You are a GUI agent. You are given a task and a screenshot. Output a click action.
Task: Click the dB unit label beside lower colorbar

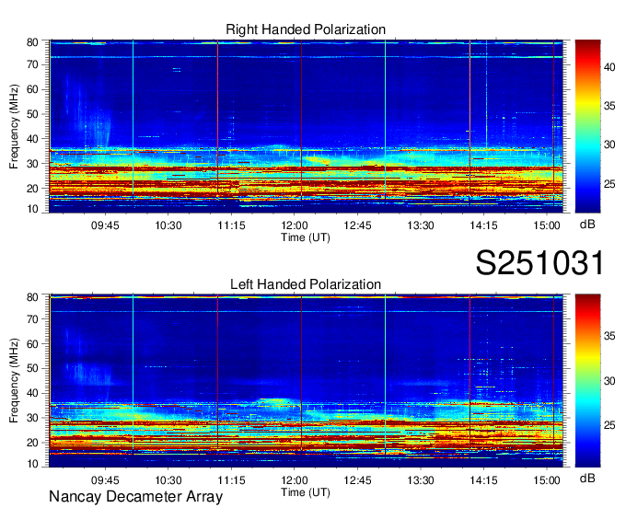point(587,479)
